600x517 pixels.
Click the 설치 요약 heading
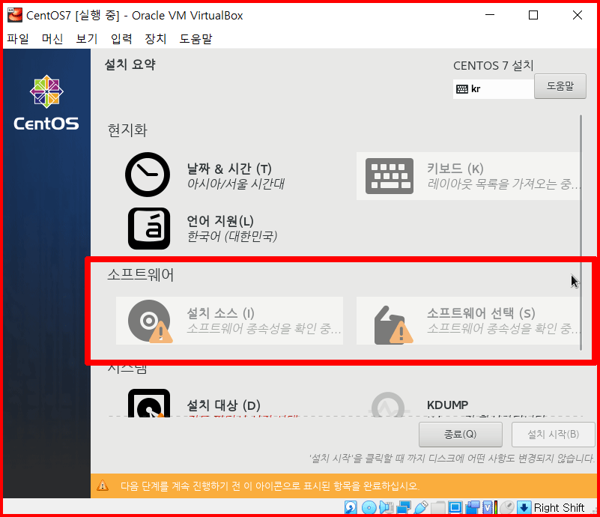click(x=130, y=64)
